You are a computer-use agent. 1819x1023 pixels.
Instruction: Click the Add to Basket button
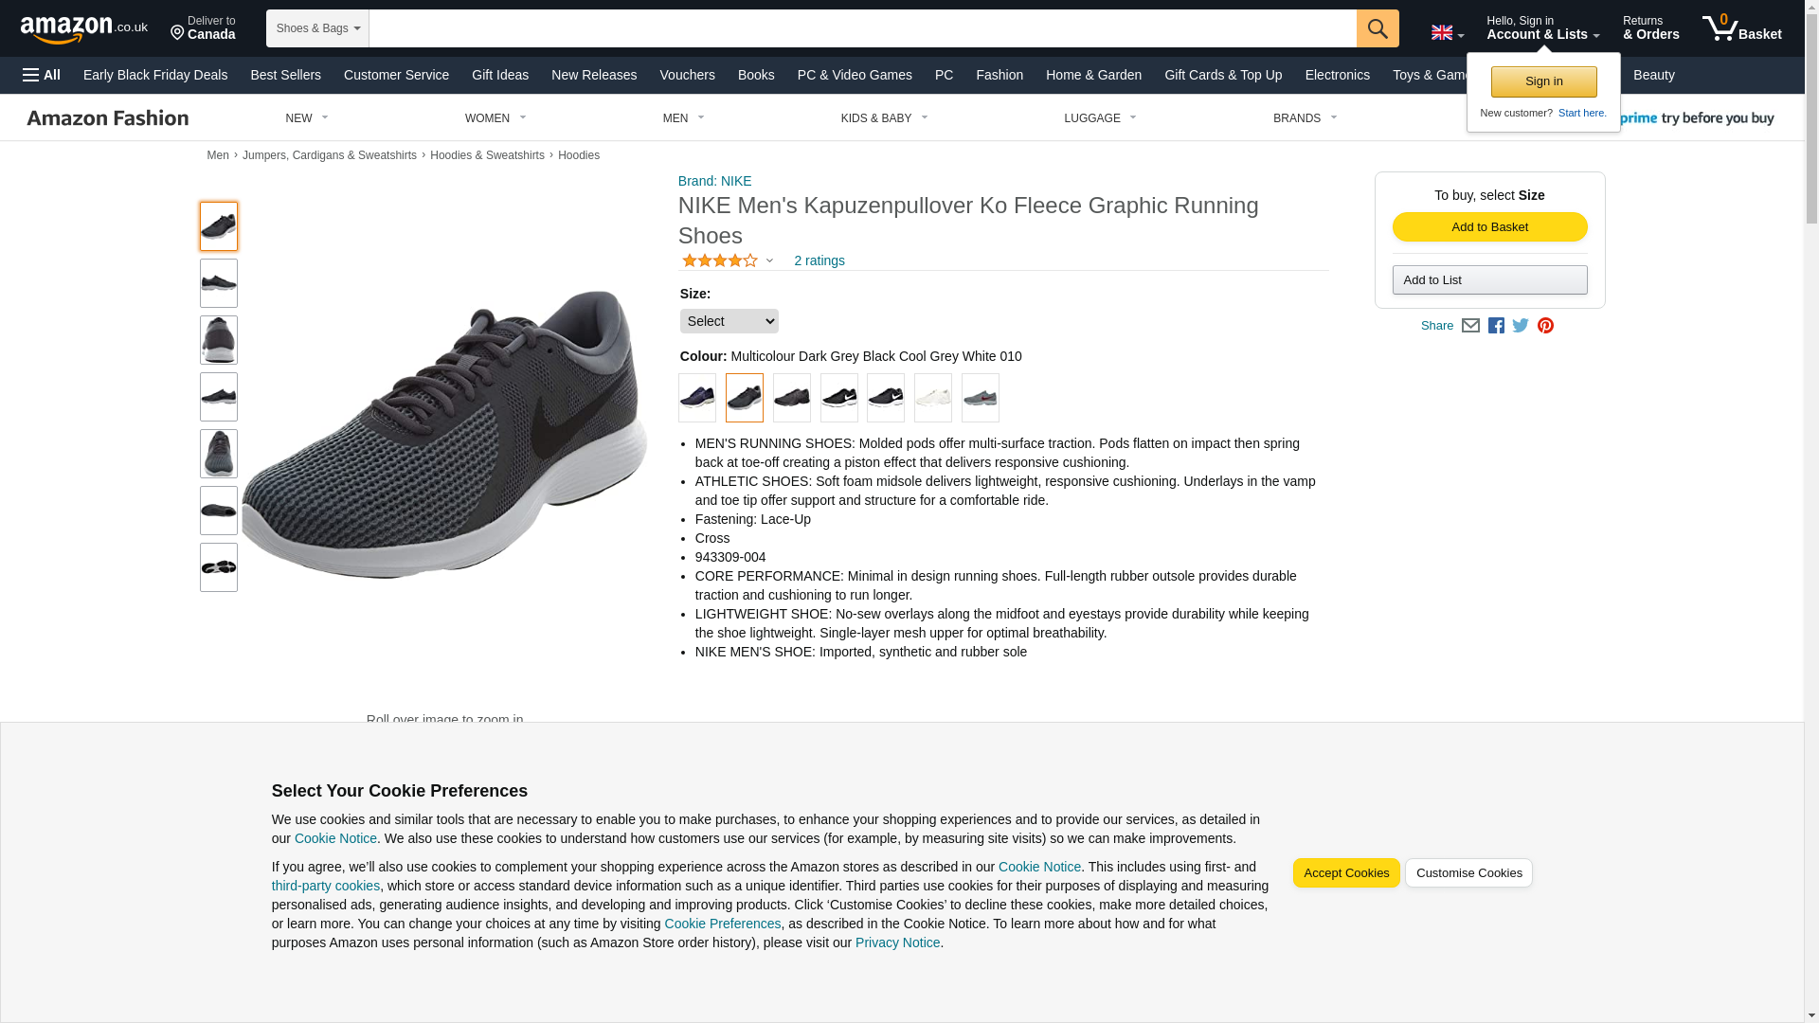[1489, 227]
